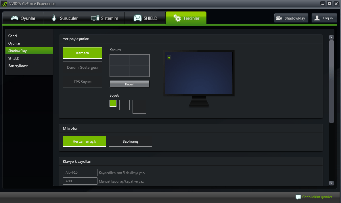This screenshot has width=341, height=203.
Task: Click the vertical scrollbar thumb
Action: pos(332,82)
